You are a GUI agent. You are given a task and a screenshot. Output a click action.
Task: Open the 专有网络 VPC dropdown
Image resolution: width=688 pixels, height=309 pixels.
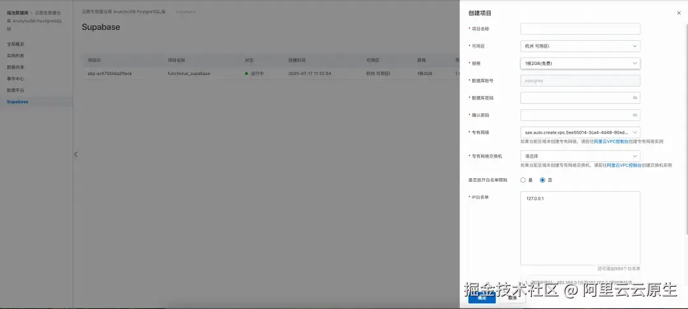[580, 132]
